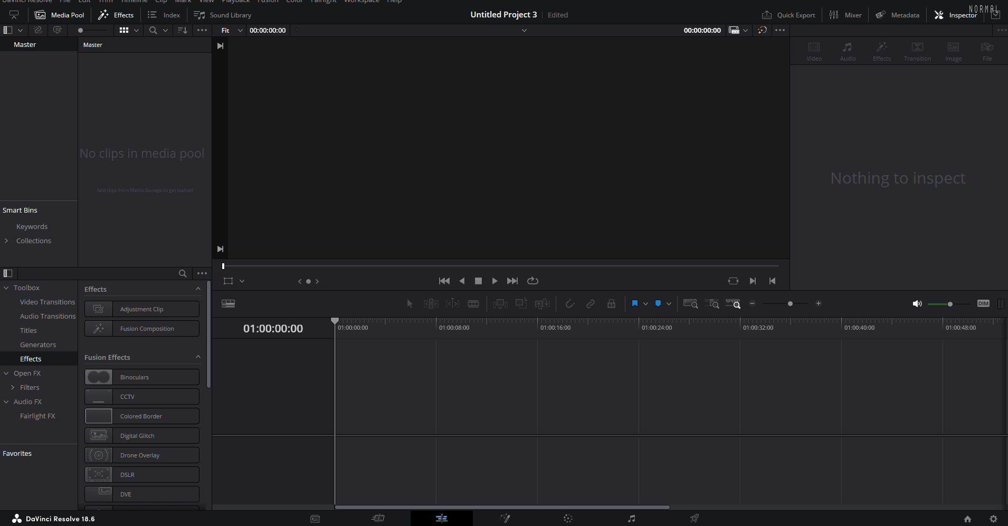Choose Blade Edit Mode tool
This screenshot has width=1008, height=526.
473,303
